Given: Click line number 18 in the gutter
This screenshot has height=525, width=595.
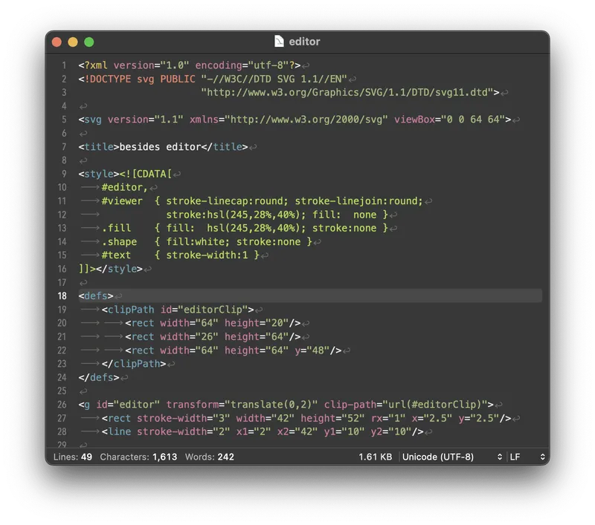Looking at the screenshot, I should pos(62,296).
